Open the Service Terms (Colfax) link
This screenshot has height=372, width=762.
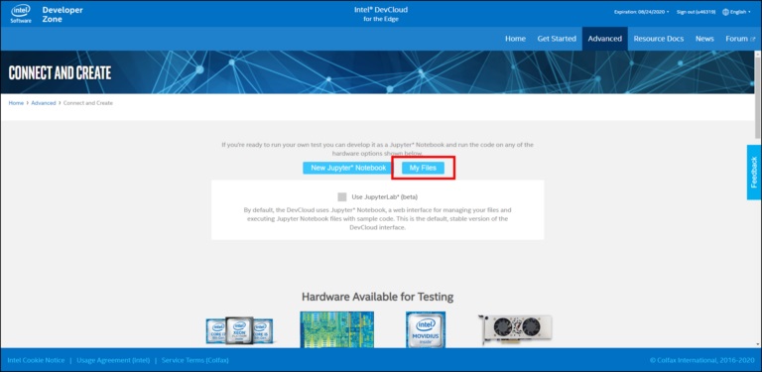pyautogui.click(x=194, y=360)
